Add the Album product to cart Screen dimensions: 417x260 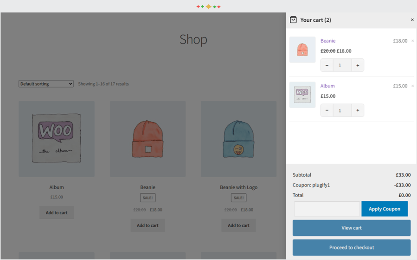point(57,212)
